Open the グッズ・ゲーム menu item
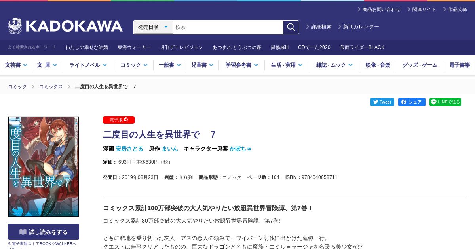The image size is (475, 249). [x=420, y=65]
